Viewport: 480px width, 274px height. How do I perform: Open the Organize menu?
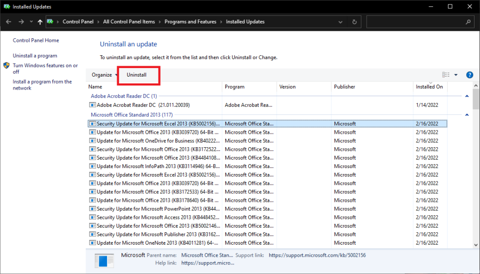[x=104, y=75]
